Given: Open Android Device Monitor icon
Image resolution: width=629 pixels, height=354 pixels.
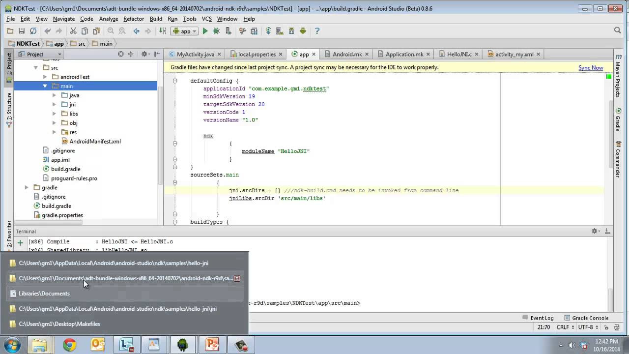Looking at the screenshot, I should point(303,31).
